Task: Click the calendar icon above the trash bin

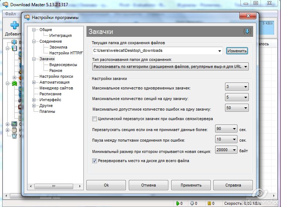Action: tap(14, 130)
